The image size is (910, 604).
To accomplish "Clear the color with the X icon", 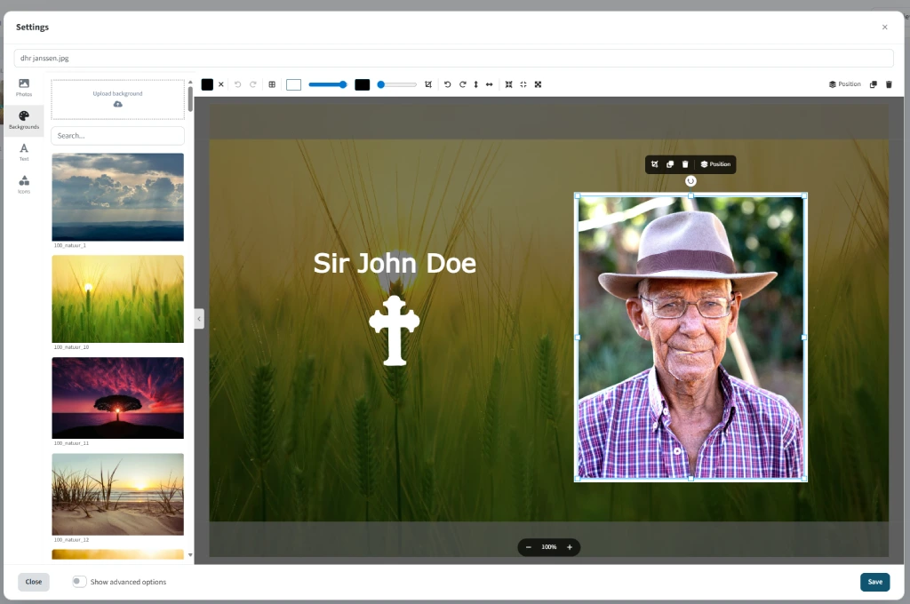I will click(x=221, y=84).
